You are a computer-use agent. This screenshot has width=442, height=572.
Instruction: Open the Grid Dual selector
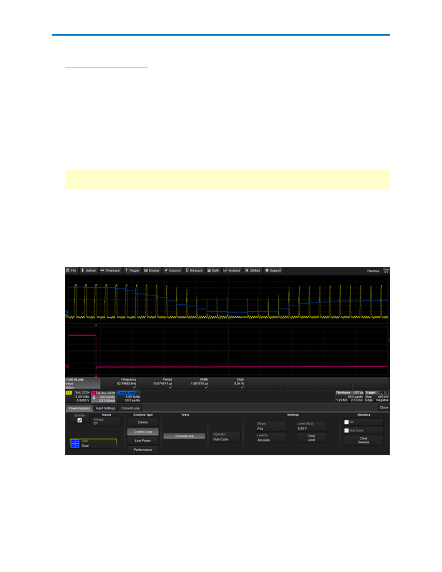click(94, 444)
